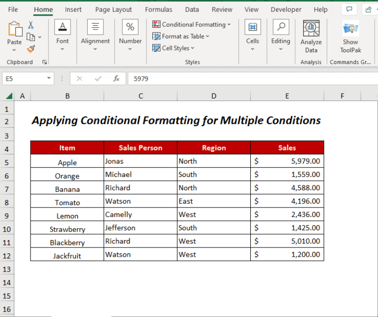
Task: Select the cell containing East
Action: [214, 201]
